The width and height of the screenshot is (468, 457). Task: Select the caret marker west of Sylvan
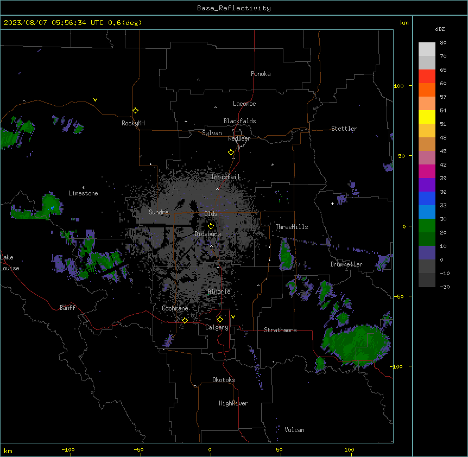186,122
